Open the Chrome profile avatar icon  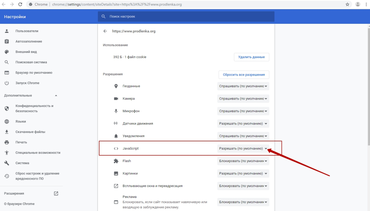pos(358,4)
